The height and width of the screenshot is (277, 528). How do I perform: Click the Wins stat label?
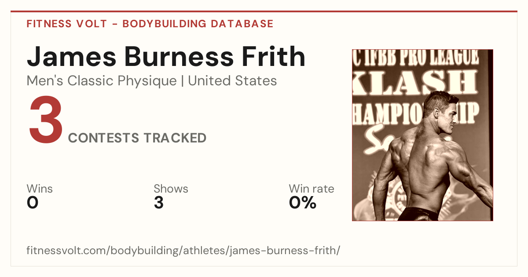point(40,189)
